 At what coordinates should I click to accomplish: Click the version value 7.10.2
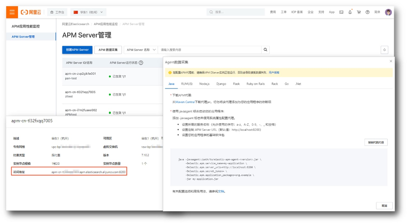pos(145,155)
